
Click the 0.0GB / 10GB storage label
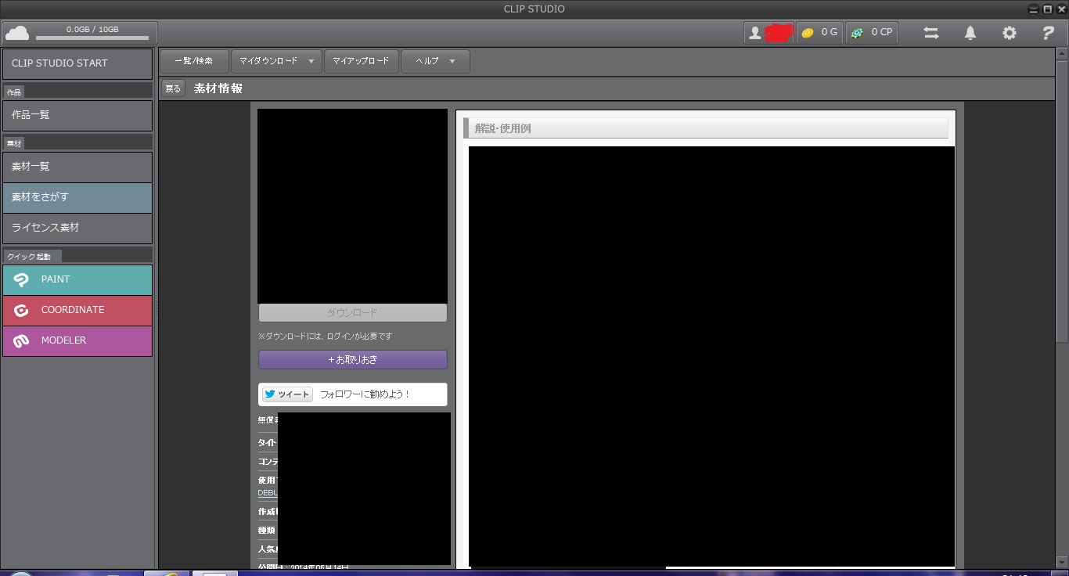tap(92, 29)
